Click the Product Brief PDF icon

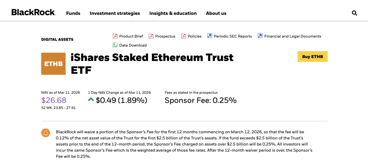pyautogui.click(x=115, y=36)
